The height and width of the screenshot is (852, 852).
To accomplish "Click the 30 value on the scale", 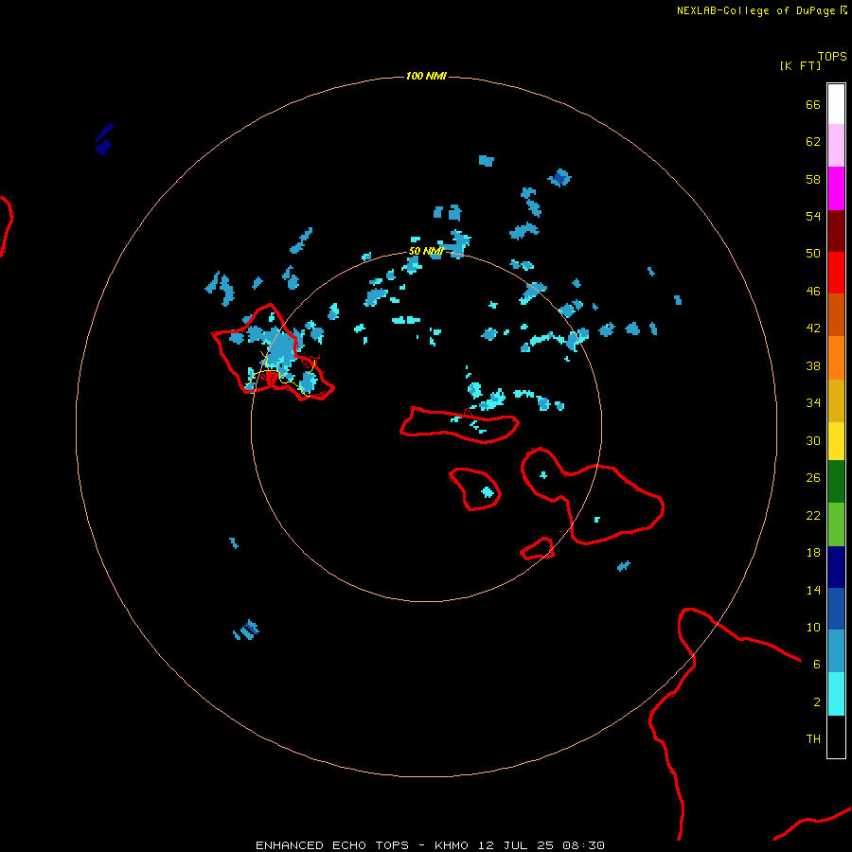I will [x=813, y=440].
